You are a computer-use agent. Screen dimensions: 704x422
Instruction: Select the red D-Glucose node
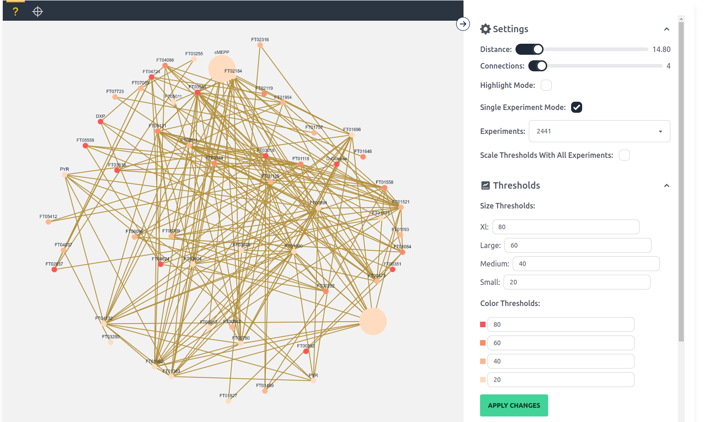click(337, 164)
